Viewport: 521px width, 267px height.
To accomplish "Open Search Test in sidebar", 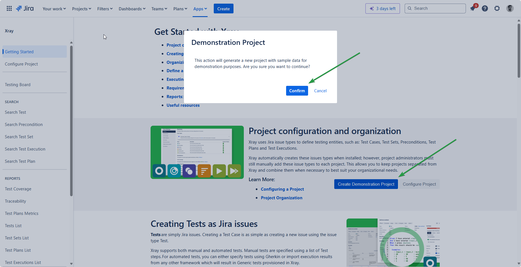I will (35, 112).
